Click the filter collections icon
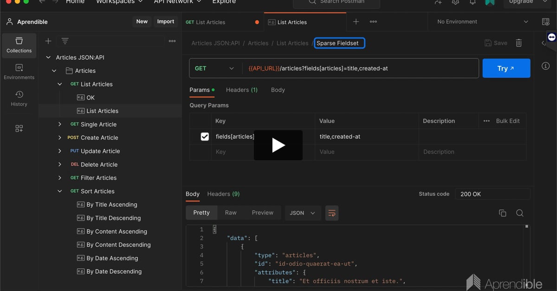Image resolution: width=557 pixels, height=291 pixels. click(x=65, y=41)
